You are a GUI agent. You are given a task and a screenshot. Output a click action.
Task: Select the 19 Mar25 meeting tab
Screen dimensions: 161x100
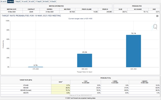pyautogui.click(x=10, y=2)
